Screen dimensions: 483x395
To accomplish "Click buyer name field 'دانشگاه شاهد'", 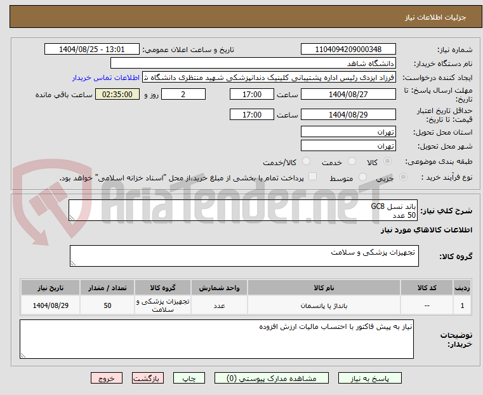I will coord(253,63).
